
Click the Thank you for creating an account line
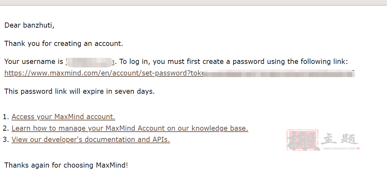click(x=64, y=43)
